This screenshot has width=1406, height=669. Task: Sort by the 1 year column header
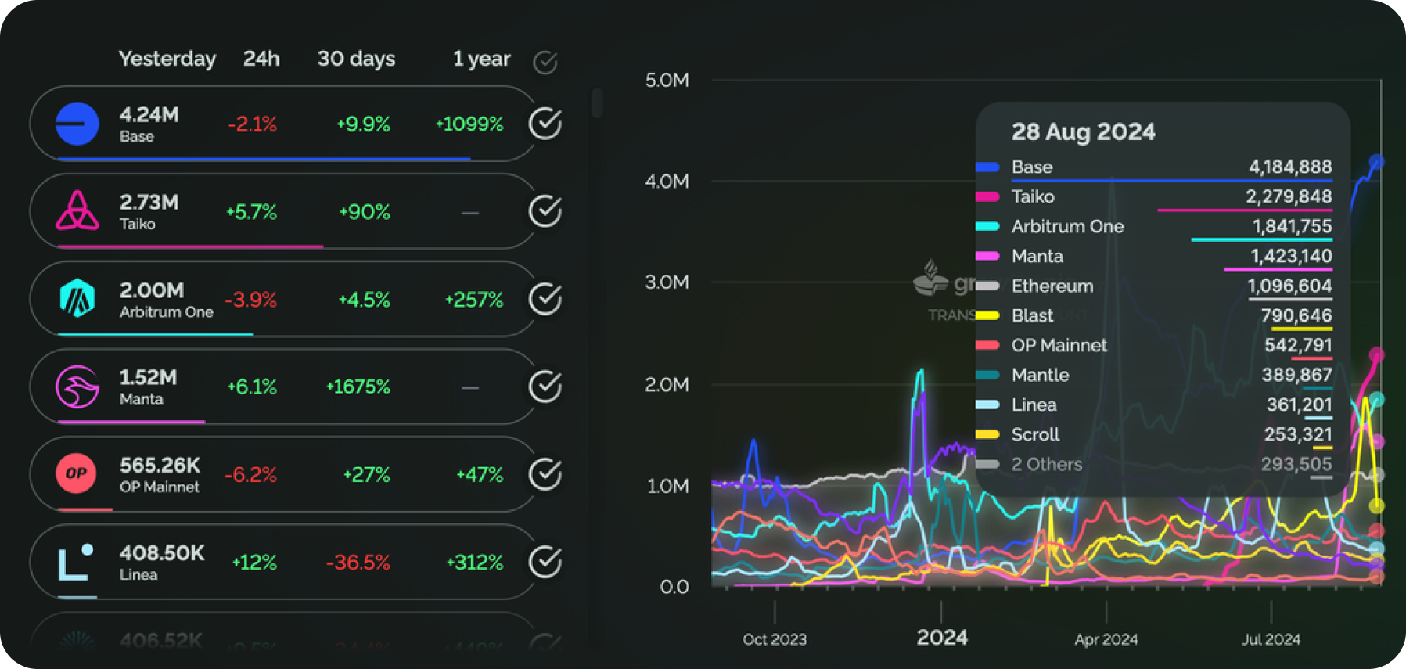[x=482, y=59]
